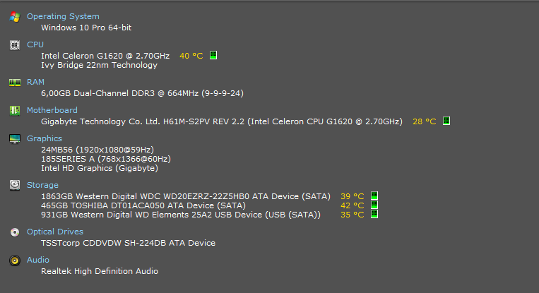Click the RAM memory stick icon
This screenshot has width=539, height=293.
pos(15,83)
